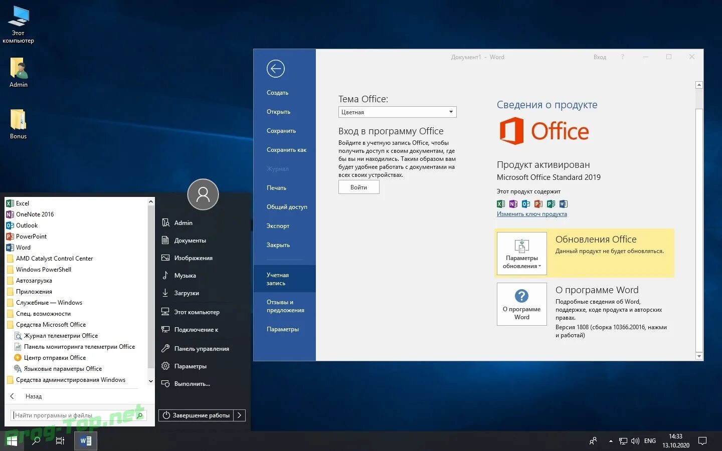Launch Outlook from Start menu
722x451 pixels.
point(22,225)
